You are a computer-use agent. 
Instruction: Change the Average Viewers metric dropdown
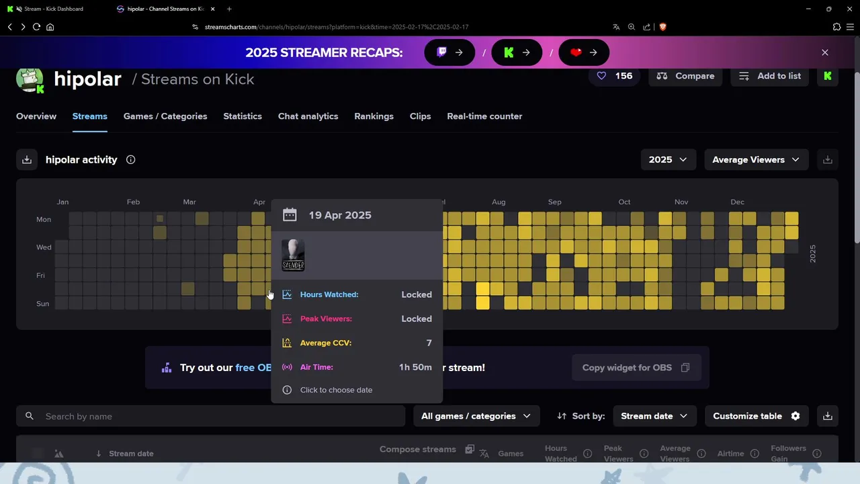pyautogui.click(x=756, y=159)
